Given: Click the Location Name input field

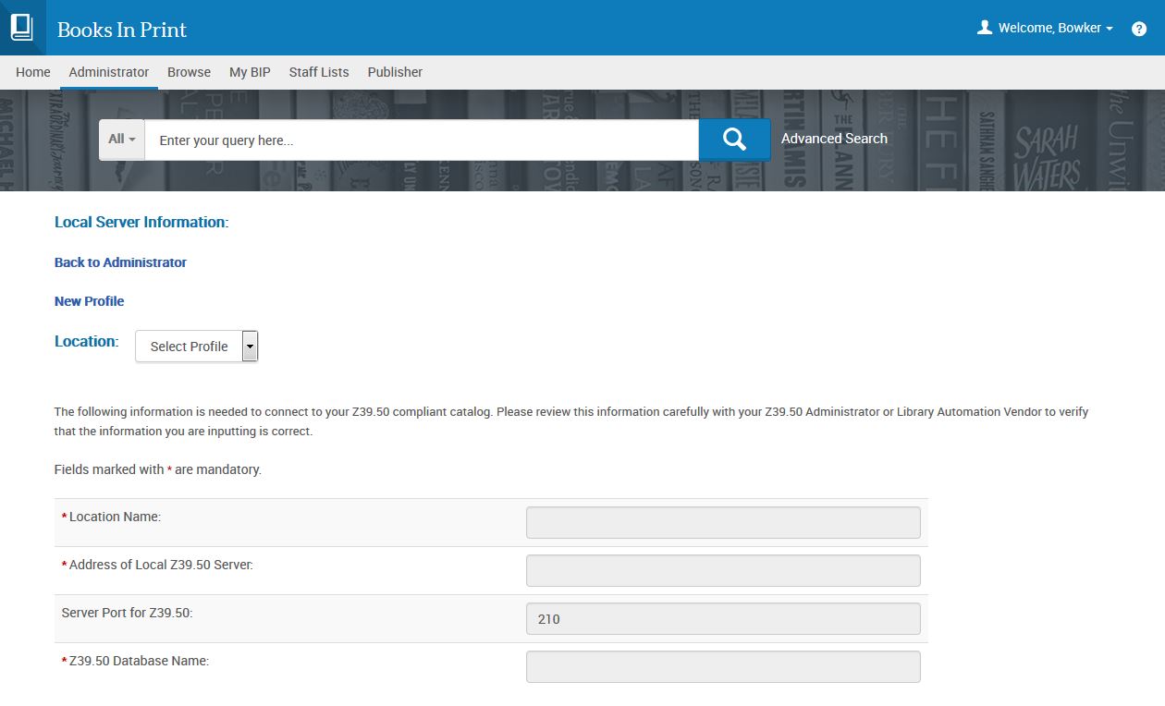Looking at the screenshot, I should click(x=723, y=522).
